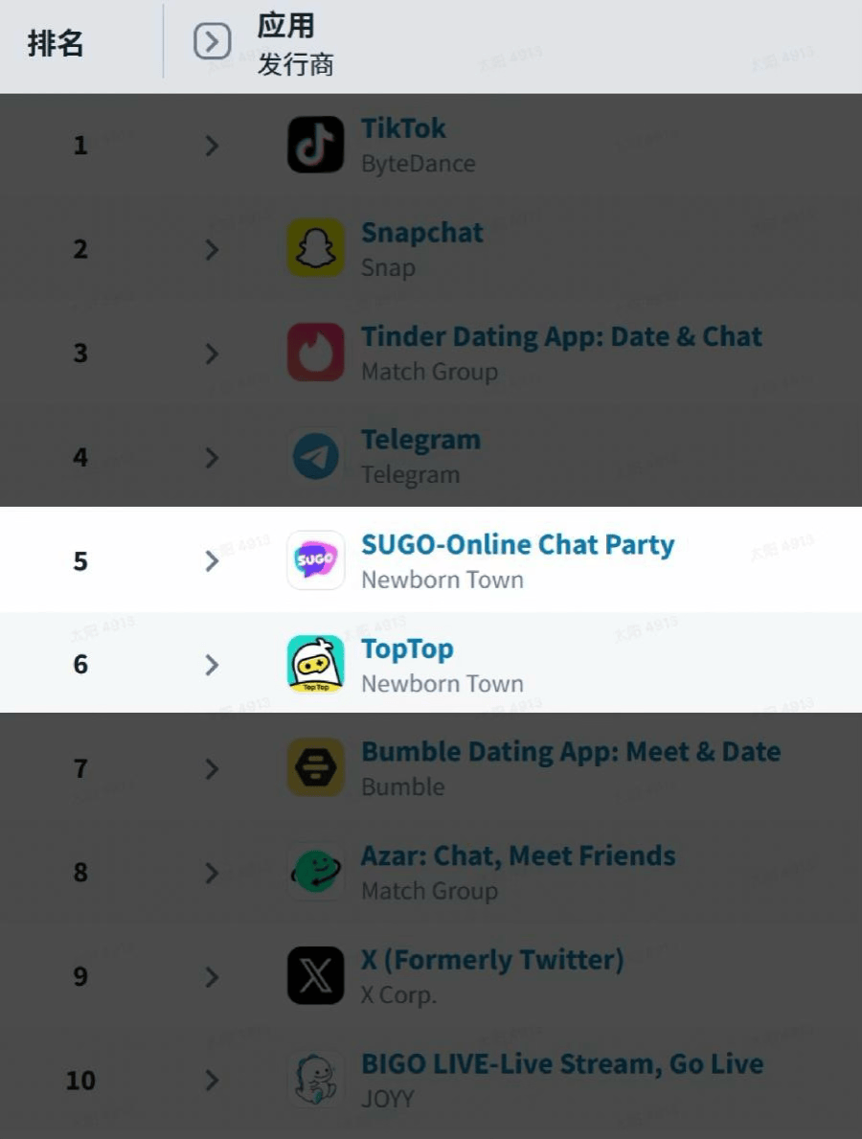Expand the rank 10 BIGO LIVE row
Viewport: 862px width, 1139px height.
(213, 1081)
